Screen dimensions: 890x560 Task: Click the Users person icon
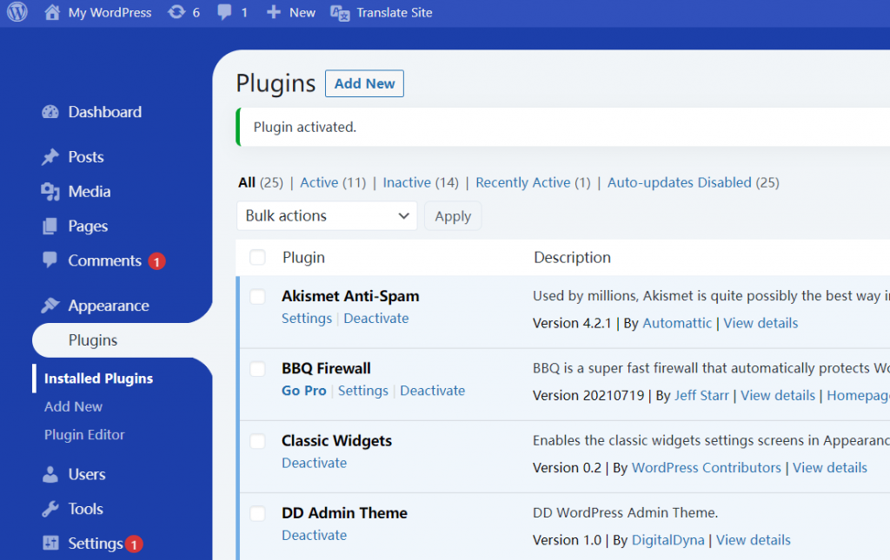[50, 474]
